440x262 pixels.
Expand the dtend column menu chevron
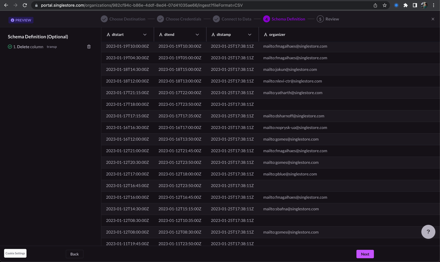pos(197,35)
